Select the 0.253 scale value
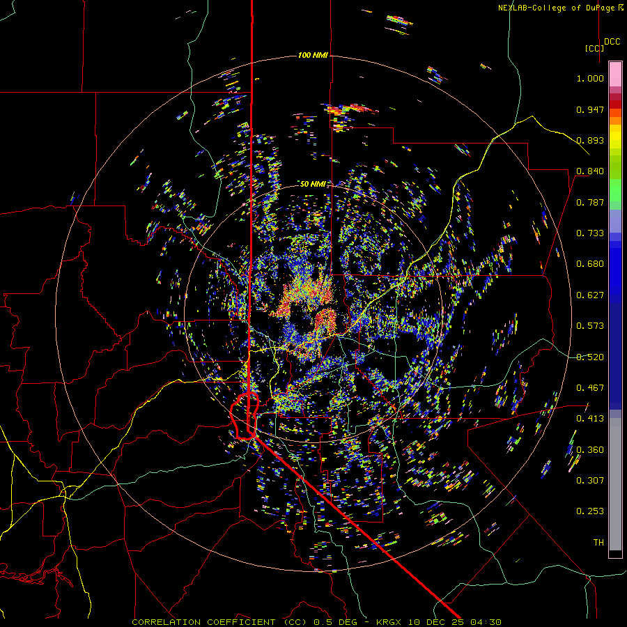This screenshot has width=627, height=627. click(590, 511)
